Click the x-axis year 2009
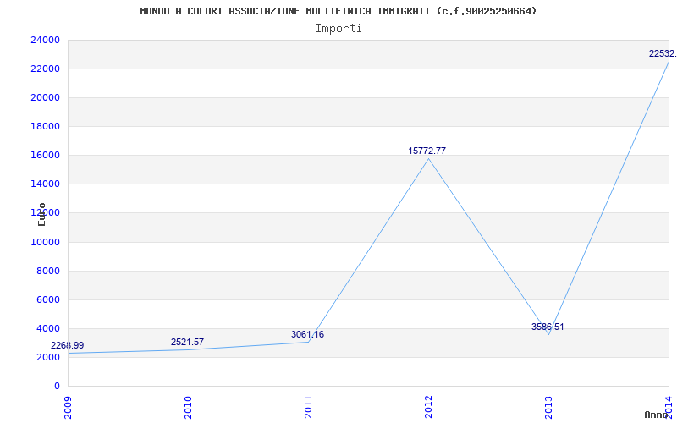Image resolution: width=677 pixels, height=423 pixels. tap(68, 407)
